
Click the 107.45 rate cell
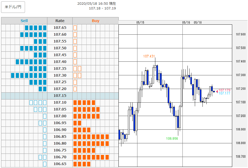(x=60, y=55)
